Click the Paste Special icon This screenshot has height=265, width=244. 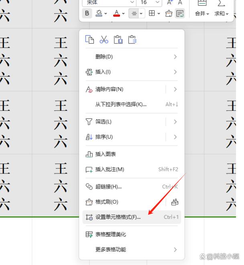132,40
